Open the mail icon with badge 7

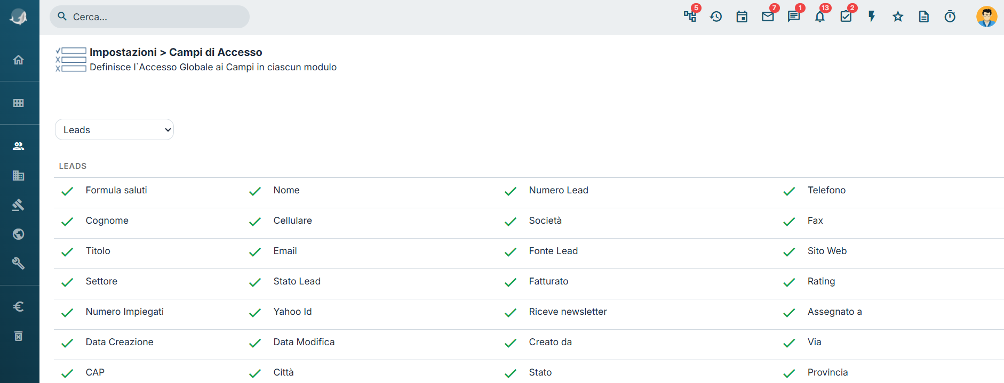click(x=768, y=17)
